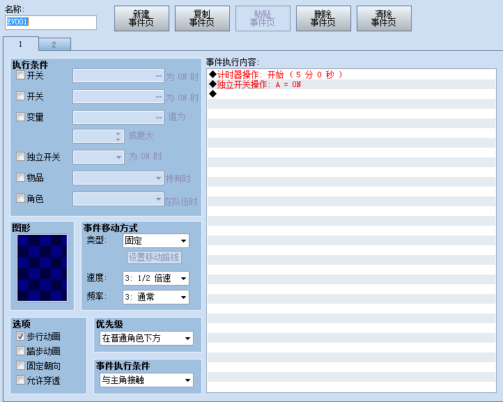Select event page tab 1
The image size is (503, 402).
coord(20,44)
